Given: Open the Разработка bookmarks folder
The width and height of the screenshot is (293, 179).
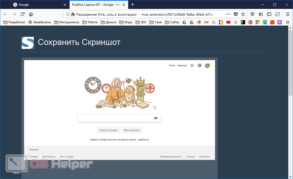Looking at the screenshot, I should (14, 22).
